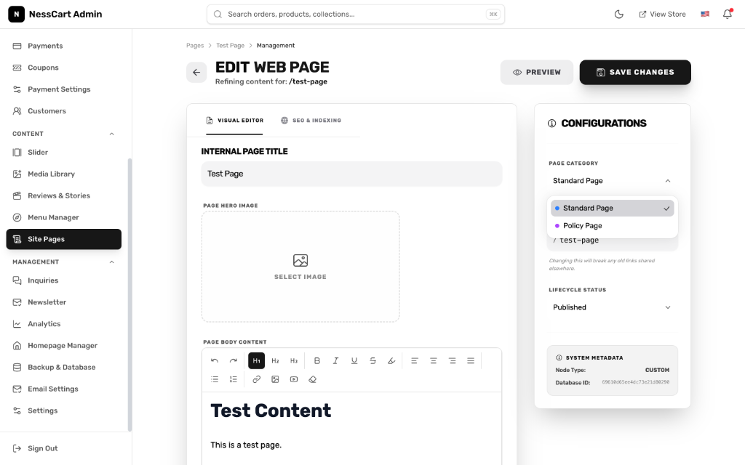Viewport: 745px width, 465px height.
Task: Collapse the Content section in the sidebar
Action: pyautogui.click(x=111, y=133)
